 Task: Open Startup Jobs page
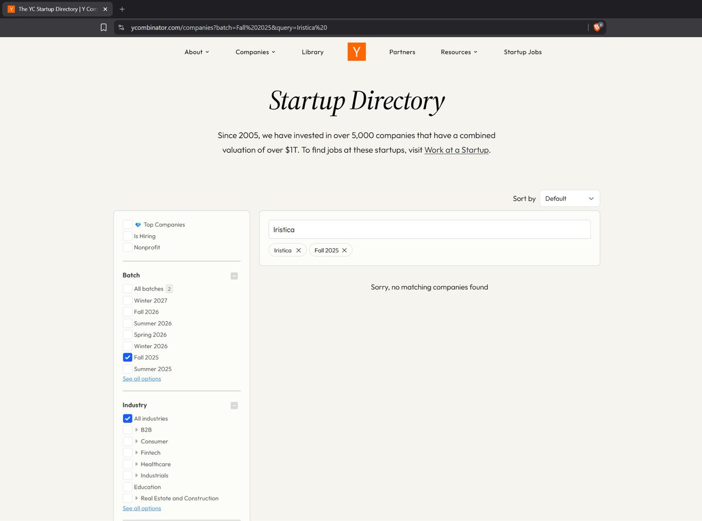pyautogui.click(x=523, y=52)
